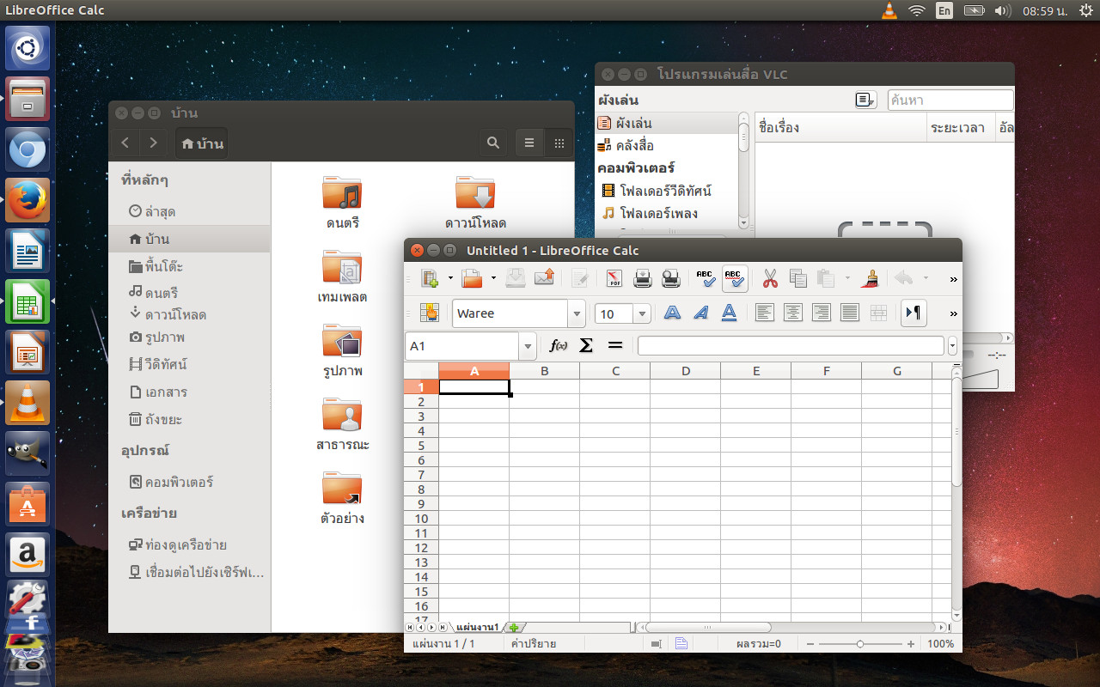Click zoom out minus in Calc status bar
This screenshot has height=687, width=1100.
810,644
